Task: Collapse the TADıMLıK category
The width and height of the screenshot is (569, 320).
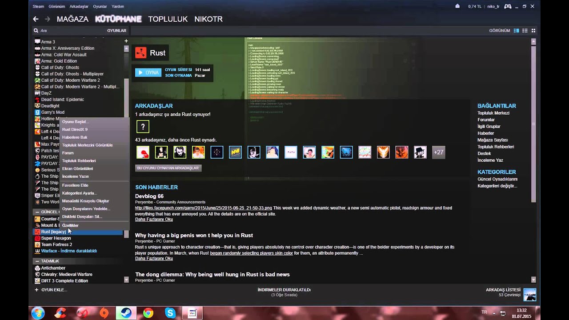Action: [x=37, y=261]
